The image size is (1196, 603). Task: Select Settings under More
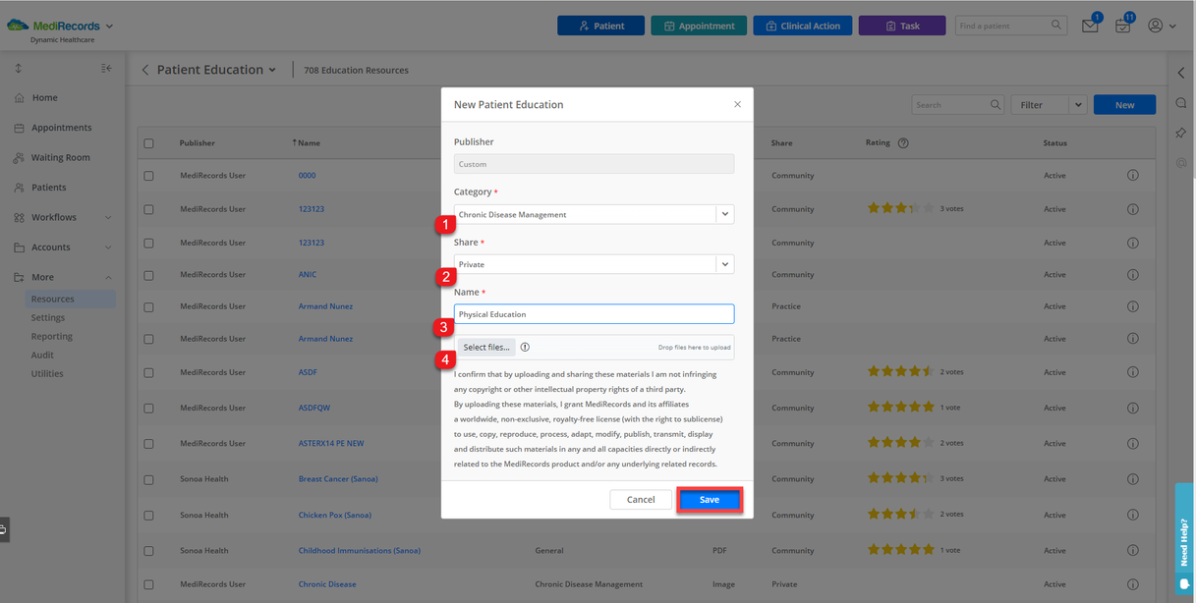(48, 317)
